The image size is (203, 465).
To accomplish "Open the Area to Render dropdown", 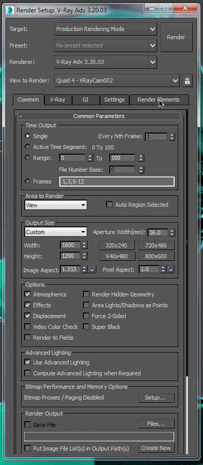I will pyautogui.click(x=56, y=205).
